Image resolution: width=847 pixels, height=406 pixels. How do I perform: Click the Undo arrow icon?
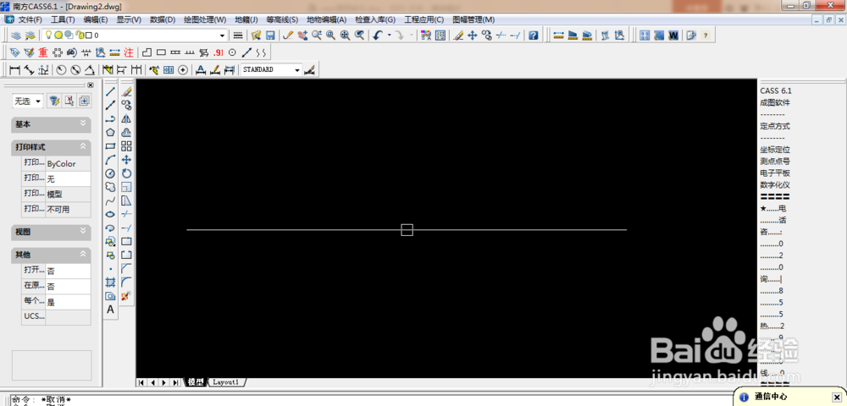[x=378, y=36]
